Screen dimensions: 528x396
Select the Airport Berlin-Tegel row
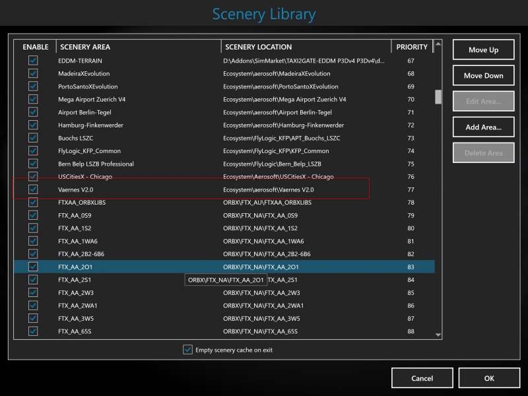pyautogui.click(x=224, y=112)
